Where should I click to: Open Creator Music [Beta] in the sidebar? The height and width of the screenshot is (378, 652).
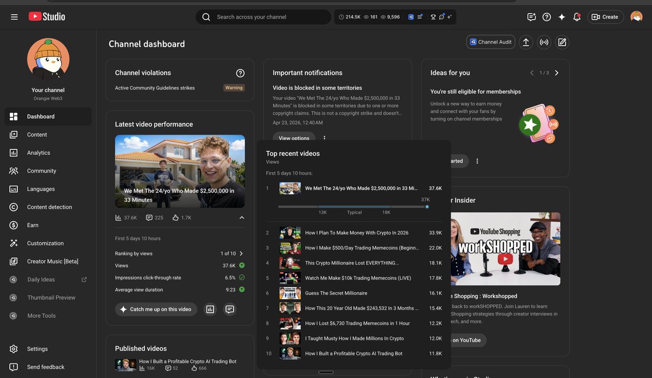48,261
